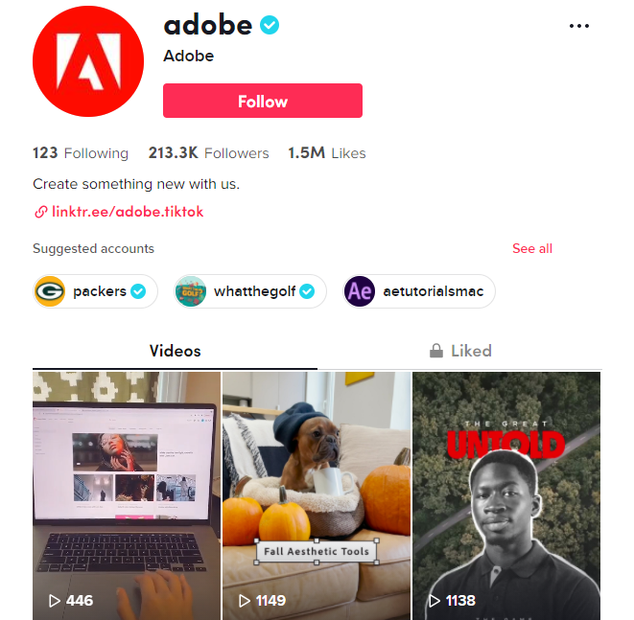This screenshot has height=620, width=634.
Task: View the 213.3K Followers list
Action: pyautogui.click(x=208, y=153)
